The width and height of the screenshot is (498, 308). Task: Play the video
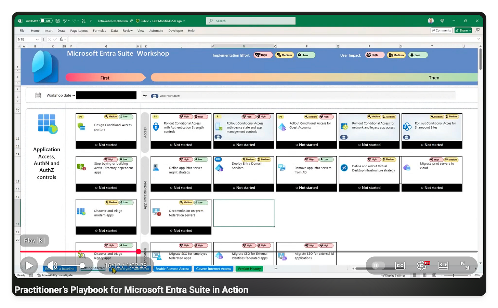click(29, 265)
